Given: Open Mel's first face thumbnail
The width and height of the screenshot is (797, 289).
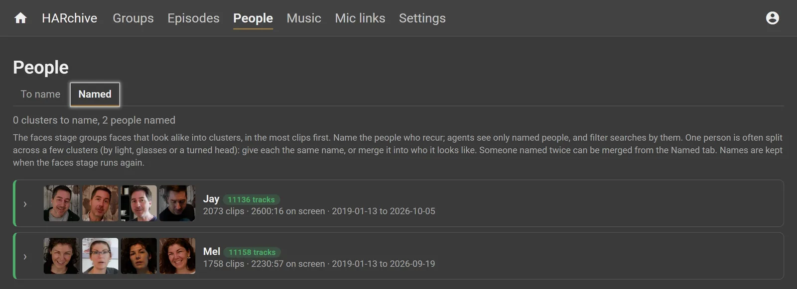Looking at the screenshot, I should (x=62, y=256).
